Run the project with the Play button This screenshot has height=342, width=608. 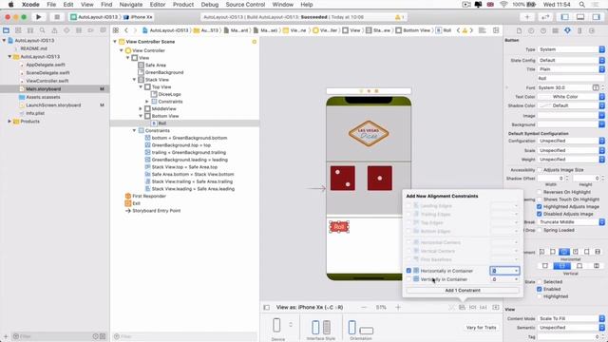click(x=38, y=17)
